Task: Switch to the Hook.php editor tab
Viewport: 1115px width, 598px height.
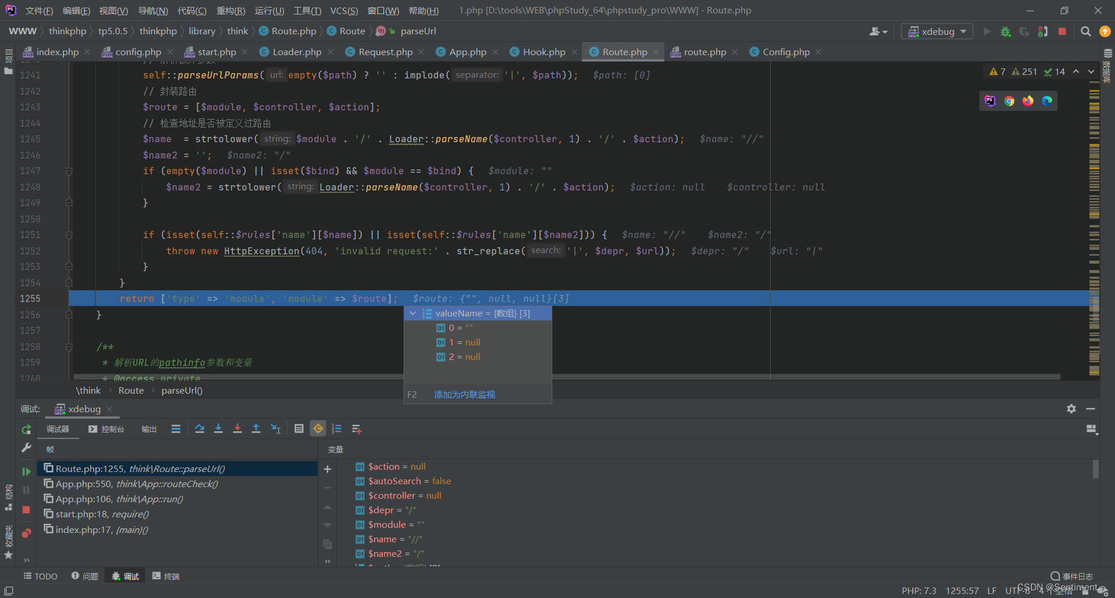Action: pyautogui.click(x=544, y=52)
